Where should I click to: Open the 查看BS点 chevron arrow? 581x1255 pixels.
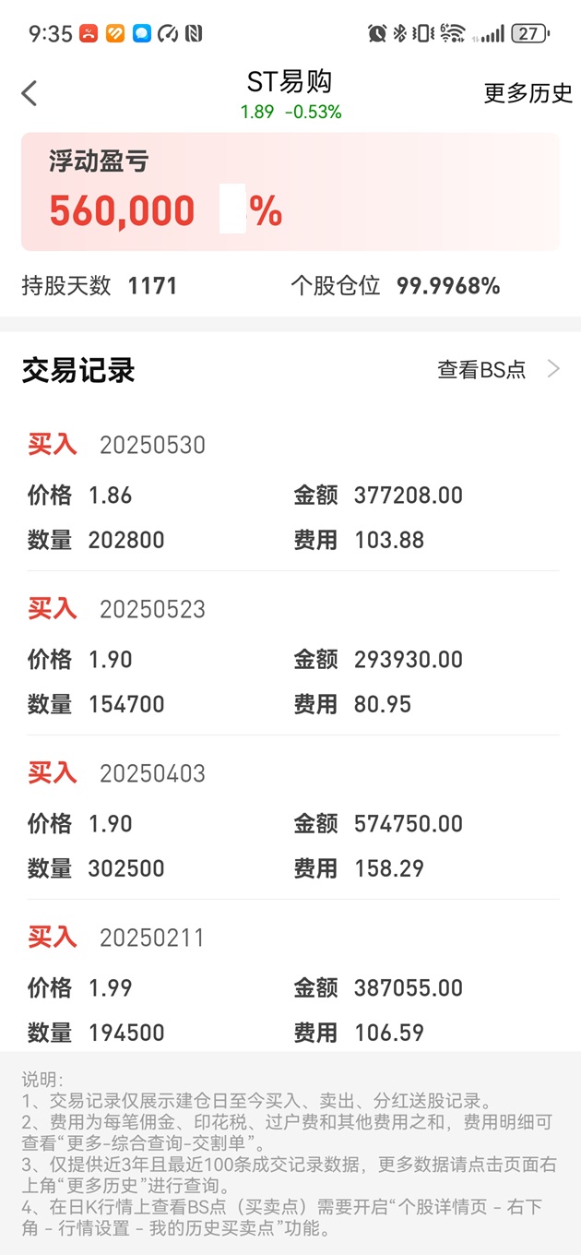pyautogui.click(x=553, y=369)
